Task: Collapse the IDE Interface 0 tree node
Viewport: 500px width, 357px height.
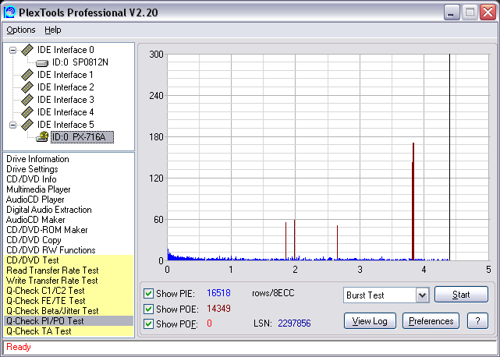Action: point(12,50)
